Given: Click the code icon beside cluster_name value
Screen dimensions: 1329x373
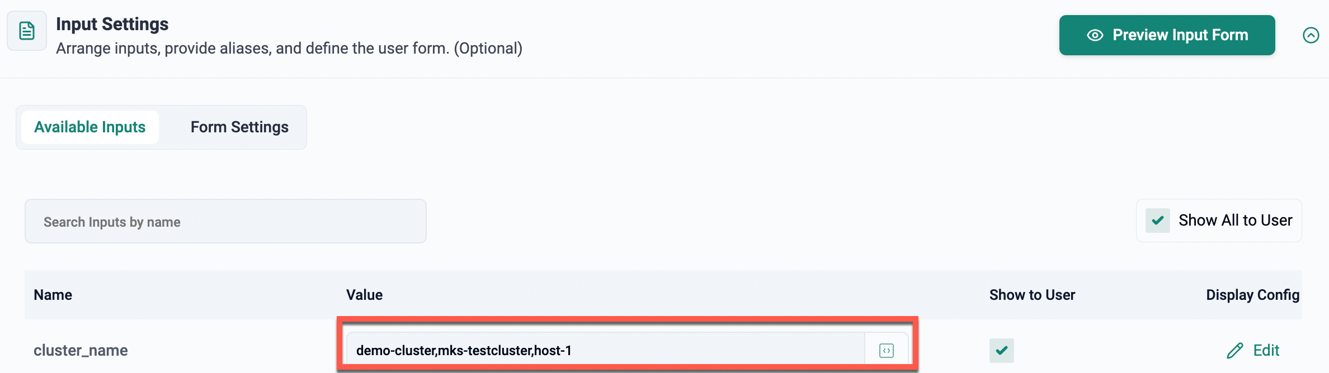Looking at the screenshot, I should point(886,351).
